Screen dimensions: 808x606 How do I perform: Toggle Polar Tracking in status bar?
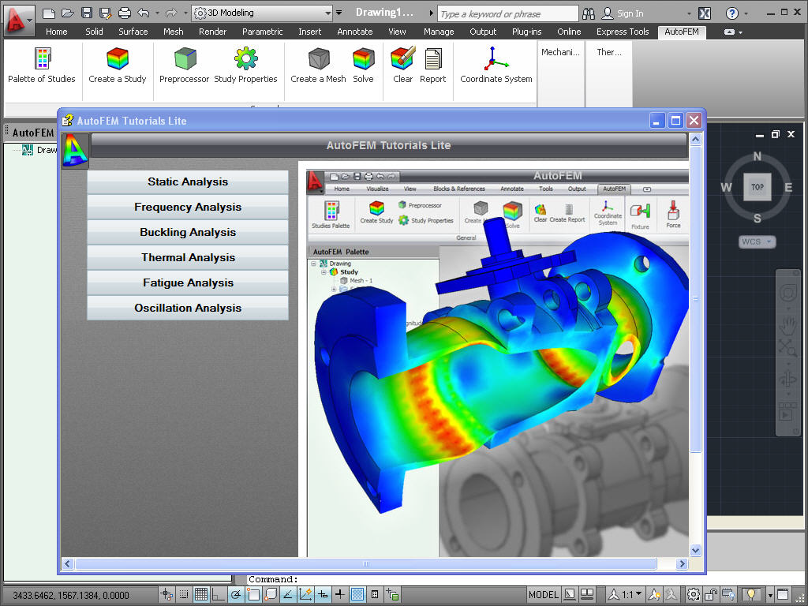[236, 595]
